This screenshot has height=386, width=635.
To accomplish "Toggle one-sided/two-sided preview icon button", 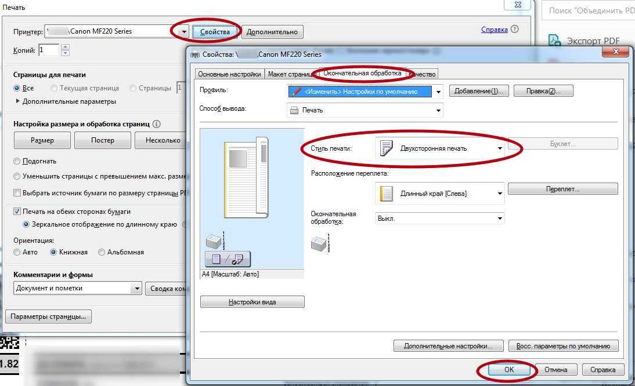I will [228, 259].
